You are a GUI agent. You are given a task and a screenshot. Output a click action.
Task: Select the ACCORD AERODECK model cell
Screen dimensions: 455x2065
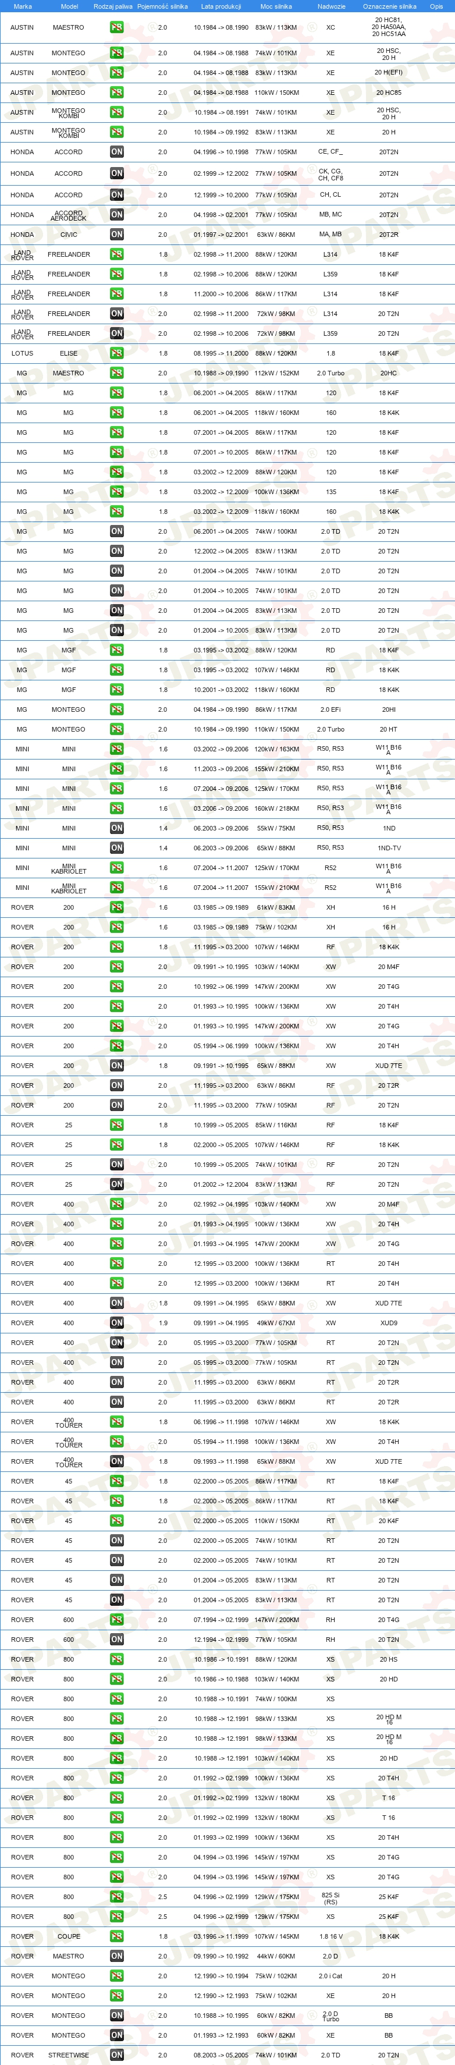click(x=69, y=216)
